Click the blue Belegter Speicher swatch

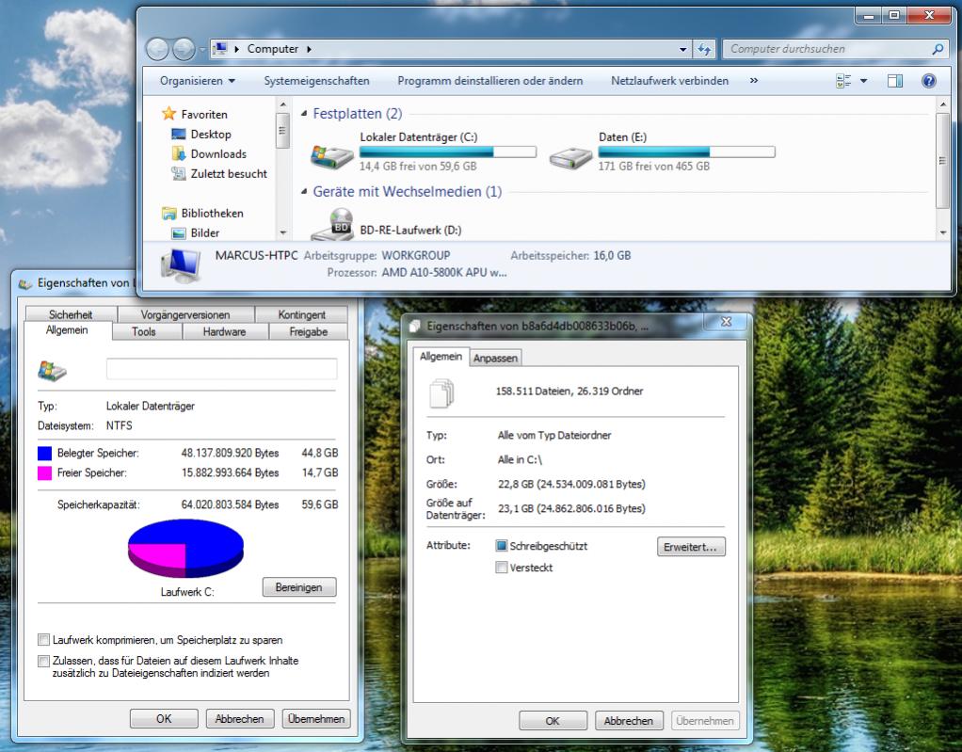coord(44,454)
